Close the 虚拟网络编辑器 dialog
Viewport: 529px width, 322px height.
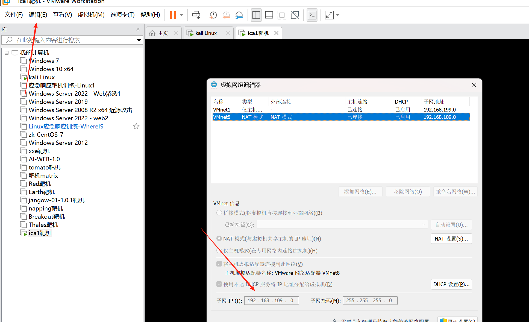474,85
